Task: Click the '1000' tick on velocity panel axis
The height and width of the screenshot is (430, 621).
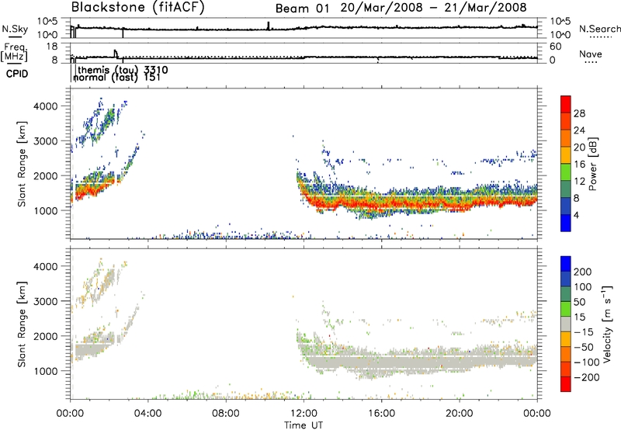Action: pyautogui.click(x=45, y=371)
